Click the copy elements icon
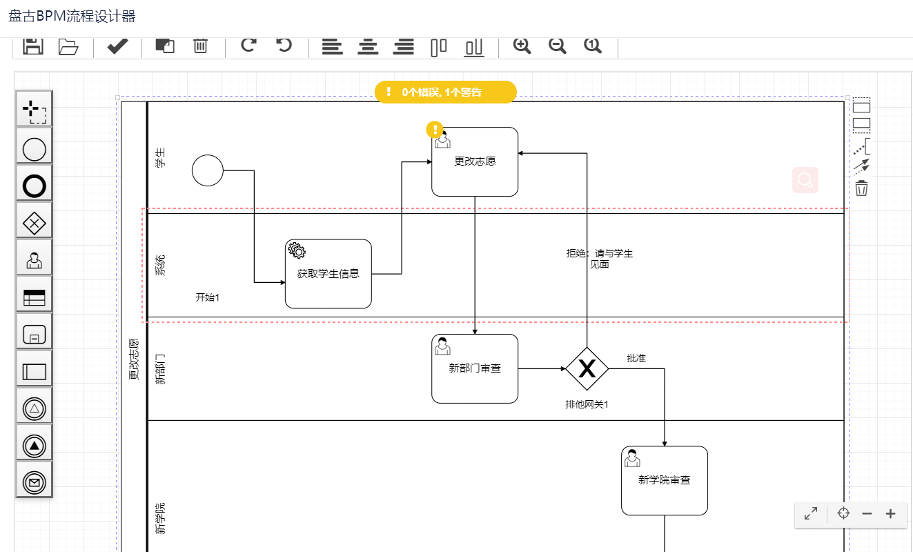The width and height of the screenshot is (913, 554). [x=165, y=46]
